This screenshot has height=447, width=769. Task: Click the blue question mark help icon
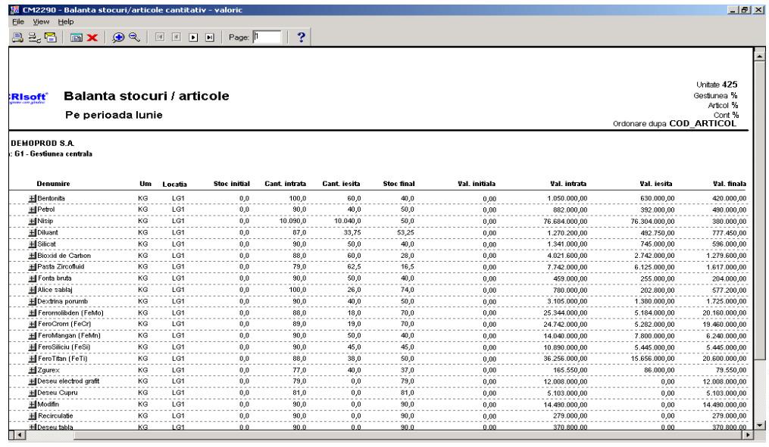pyautogui.click(x=301, y=37)
